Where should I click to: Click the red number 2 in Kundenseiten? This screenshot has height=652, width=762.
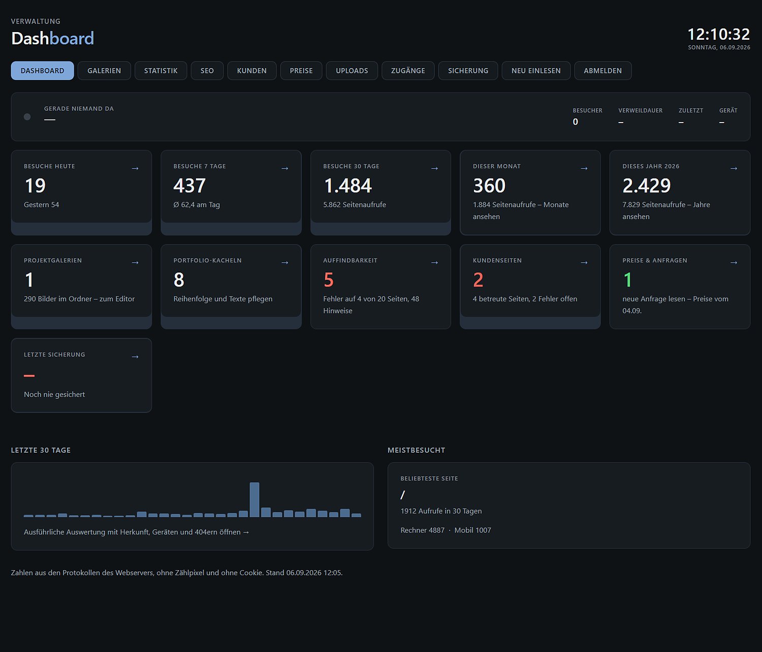point(478,280)
